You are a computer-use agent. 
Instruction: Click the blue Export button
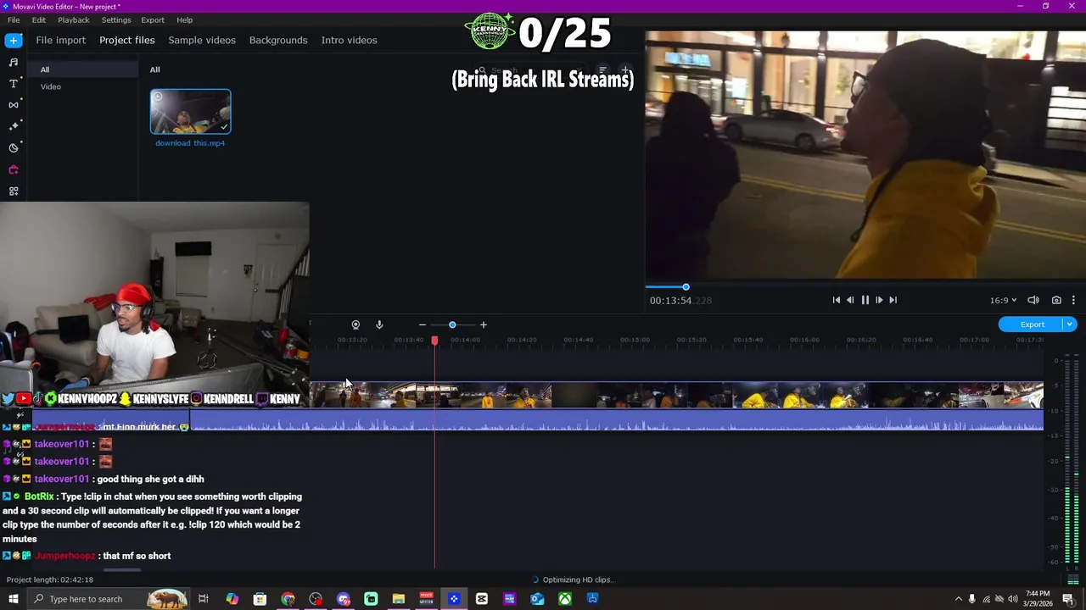[1032, 324]
